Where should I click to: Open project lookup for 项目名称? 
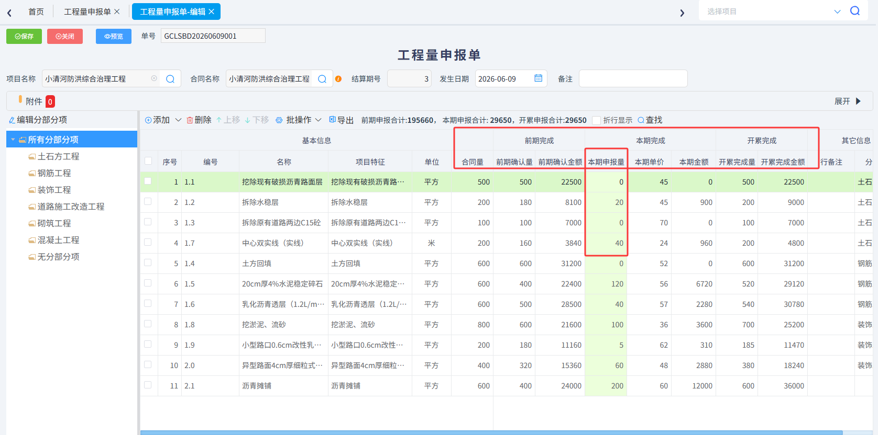point(170,79)
